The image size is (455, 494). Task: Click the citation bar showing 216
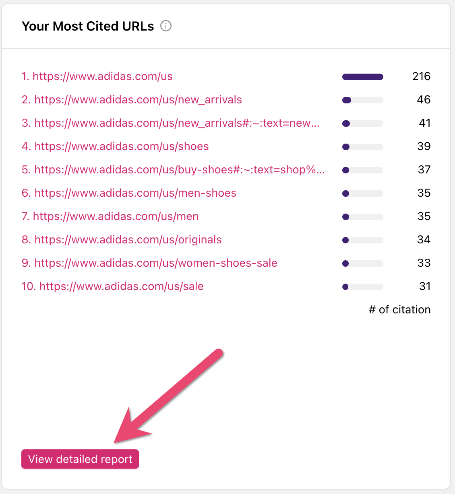point(362,77)
